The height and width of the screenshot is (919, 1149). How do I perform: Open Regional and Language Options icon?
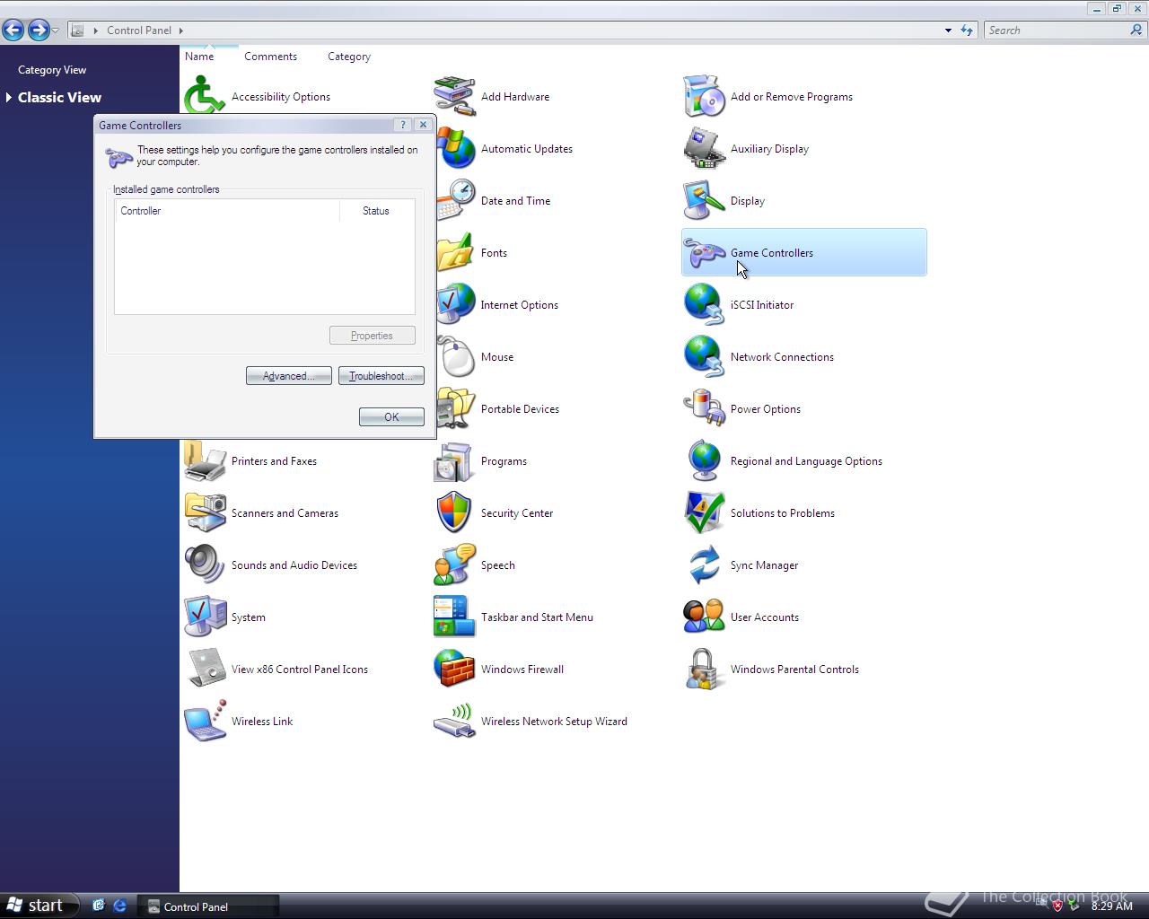[704, 461]
